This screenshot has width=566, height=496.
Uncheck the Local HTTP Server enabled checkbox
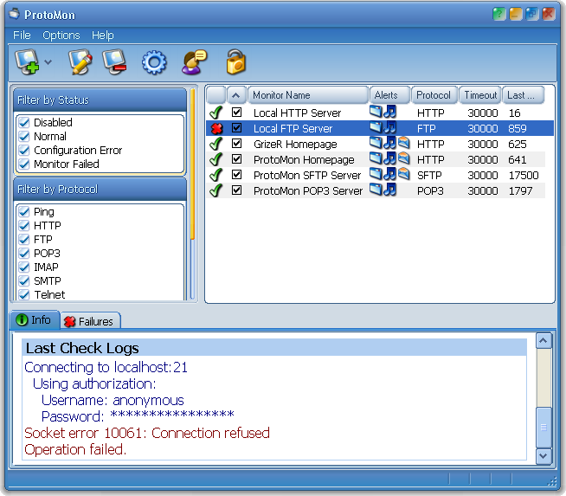(237, 112)
